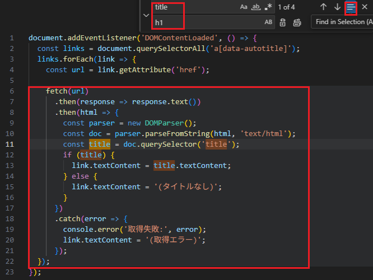Click 'title' before .textContent on line 13
The height and width of the screenshot is (280, 373).
[x=164, y=165]
